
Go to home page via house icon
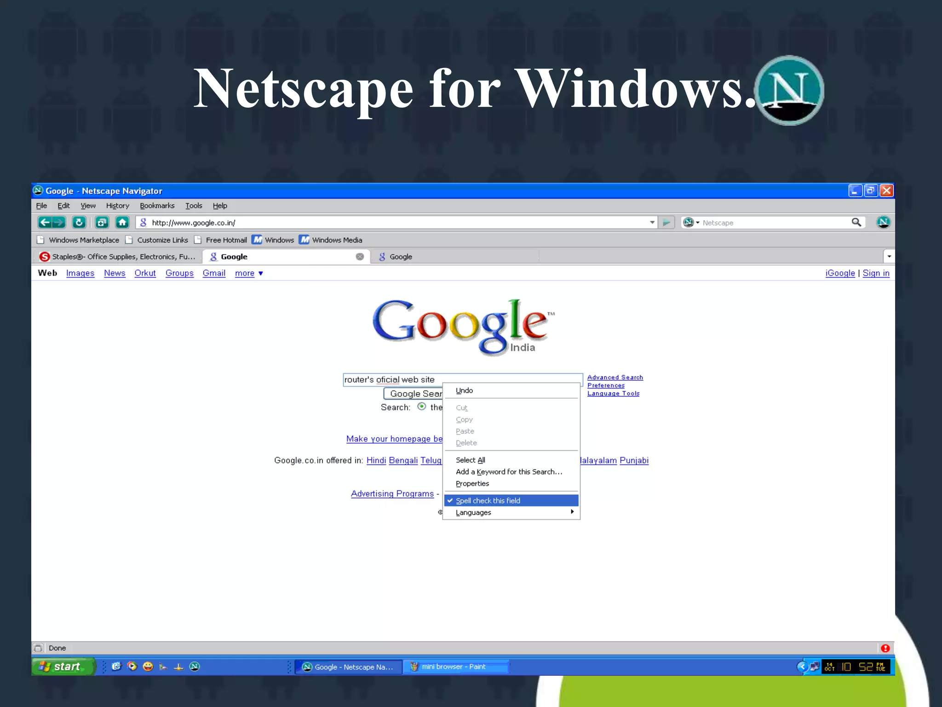[x=122, y=223]
